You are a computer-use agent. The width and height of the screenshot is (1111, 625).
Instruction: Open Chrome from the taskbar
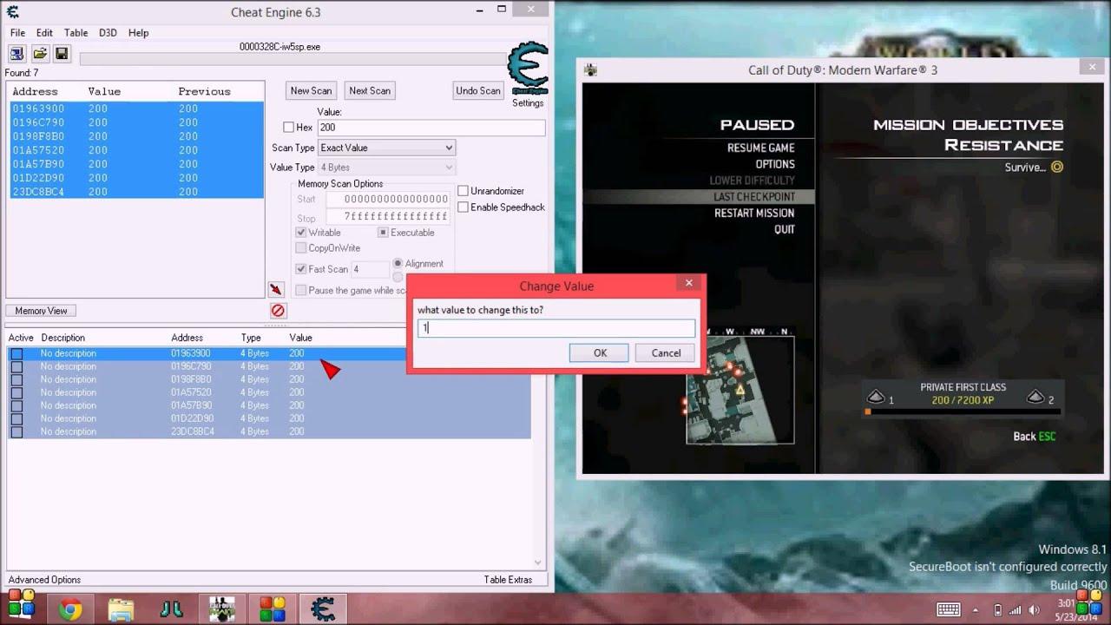[70, 609]
